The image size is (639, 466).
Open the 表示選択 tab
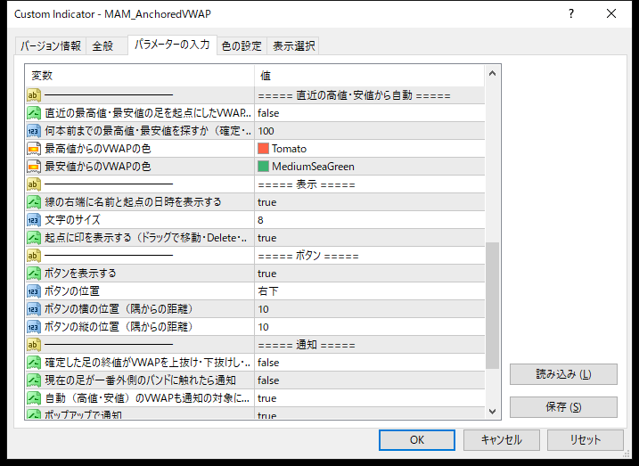coord(293,46)
